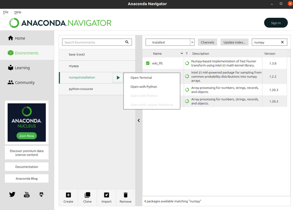
Task: Create a new environment
Action: coord(68,198)
